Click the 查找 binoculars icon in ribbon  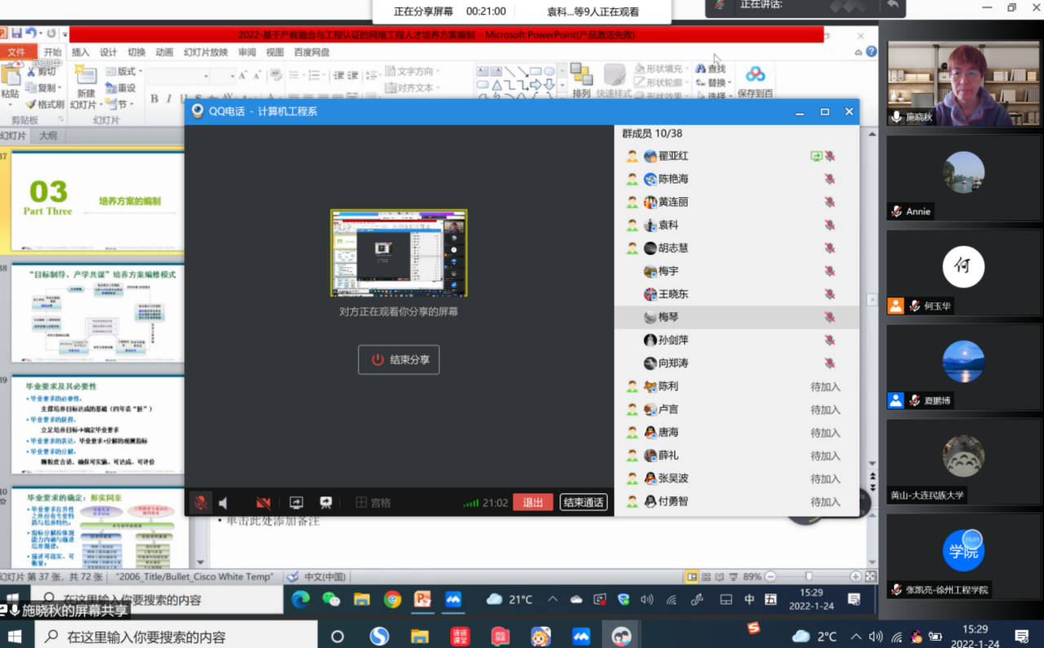(x=701, y=69)
